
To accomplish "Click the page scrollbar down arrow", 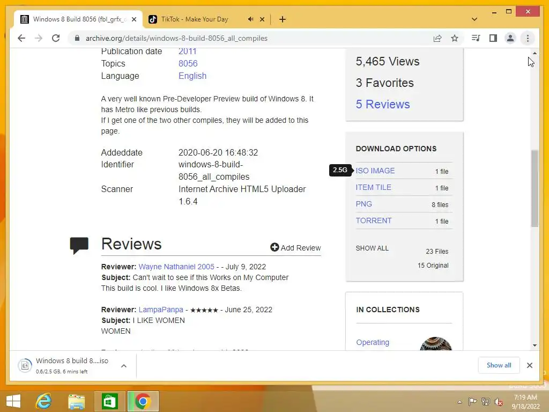I will [535, 345].
